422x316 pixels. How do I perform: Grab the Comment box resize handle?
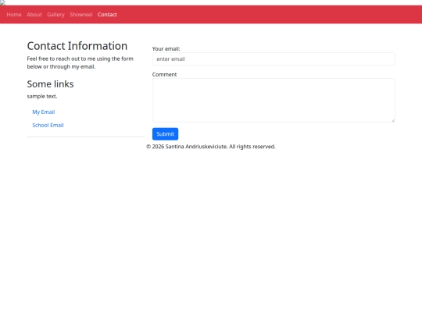(393, 120)
